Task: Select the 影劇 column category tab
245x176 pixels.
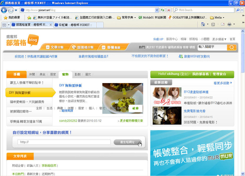Action: [x=78, y=74]
